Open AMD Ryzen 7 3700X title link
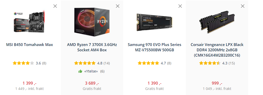263x95 pixels. point(92,47)
